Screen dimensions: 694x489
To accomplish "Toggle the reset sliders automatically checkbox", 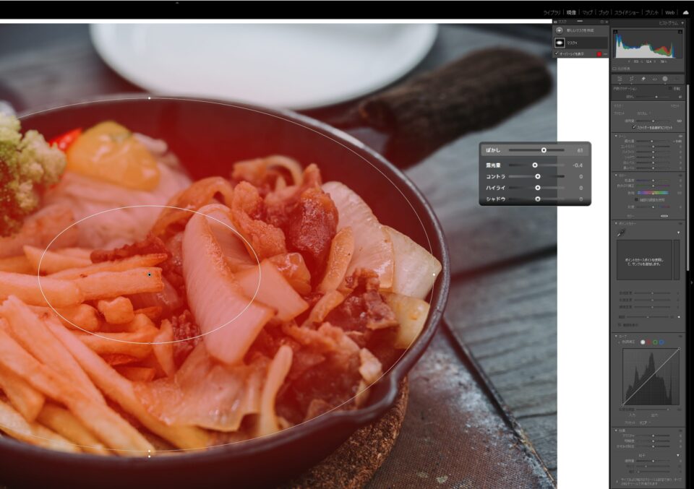I will [634, 127].
